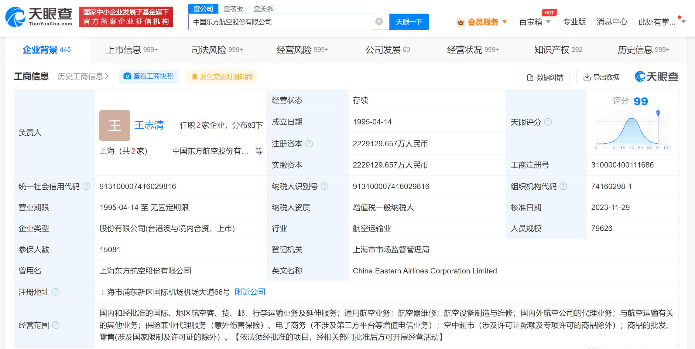
Task: Click help icon beside 注册地址
Action: 56,292
